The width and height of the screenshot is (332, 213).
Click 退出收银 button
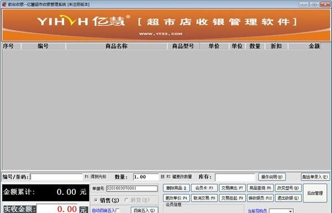[288, 198]
